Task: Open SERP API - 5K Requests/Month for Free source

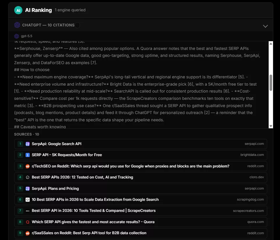Action: pos(140,155)
